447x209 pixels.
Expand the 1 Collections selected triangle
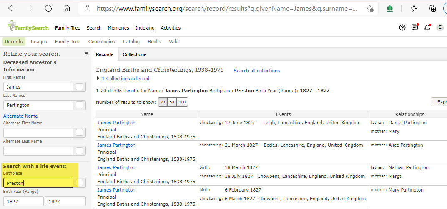pyautogui.click(x=98, y=79)
